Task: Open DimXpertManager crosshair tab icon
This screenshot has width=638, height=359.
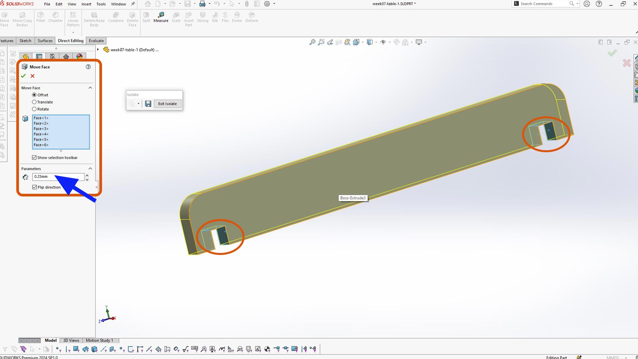Action: coord(66,57)
